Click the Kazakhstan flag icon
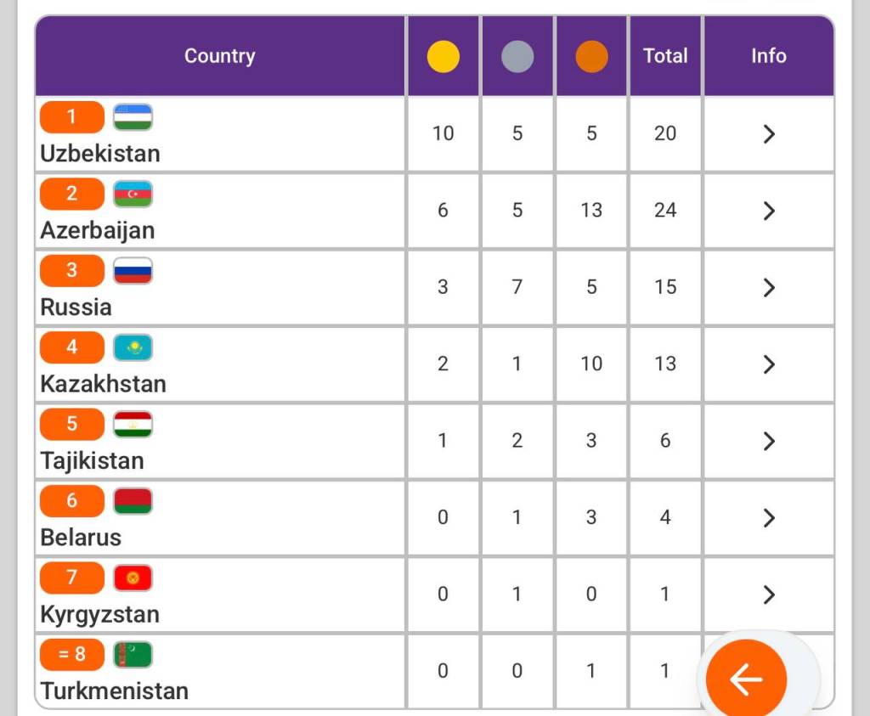 click(133, 347)
